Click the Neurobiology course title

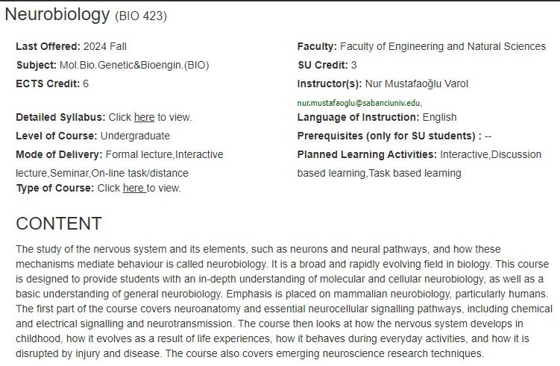click(57, 15)
